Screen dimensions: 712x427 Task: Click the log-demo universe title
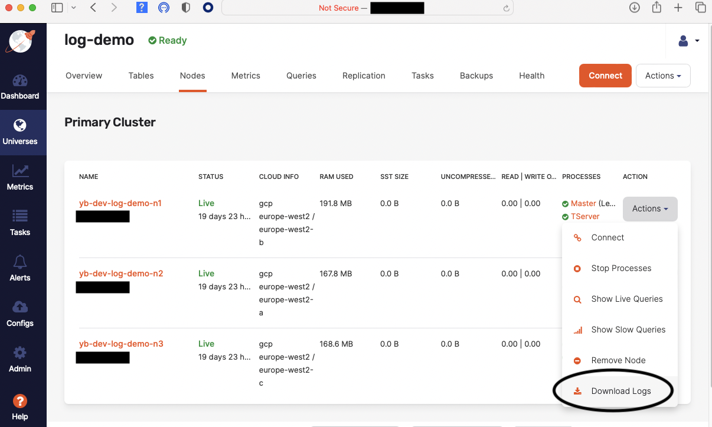99,40
